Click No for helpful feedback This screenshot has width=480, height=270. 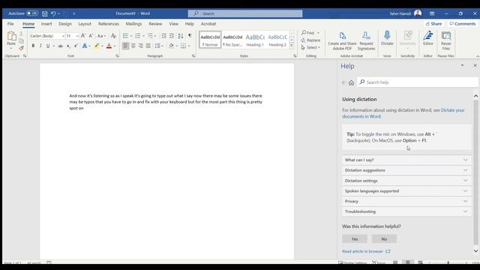[x=384, y=238]
